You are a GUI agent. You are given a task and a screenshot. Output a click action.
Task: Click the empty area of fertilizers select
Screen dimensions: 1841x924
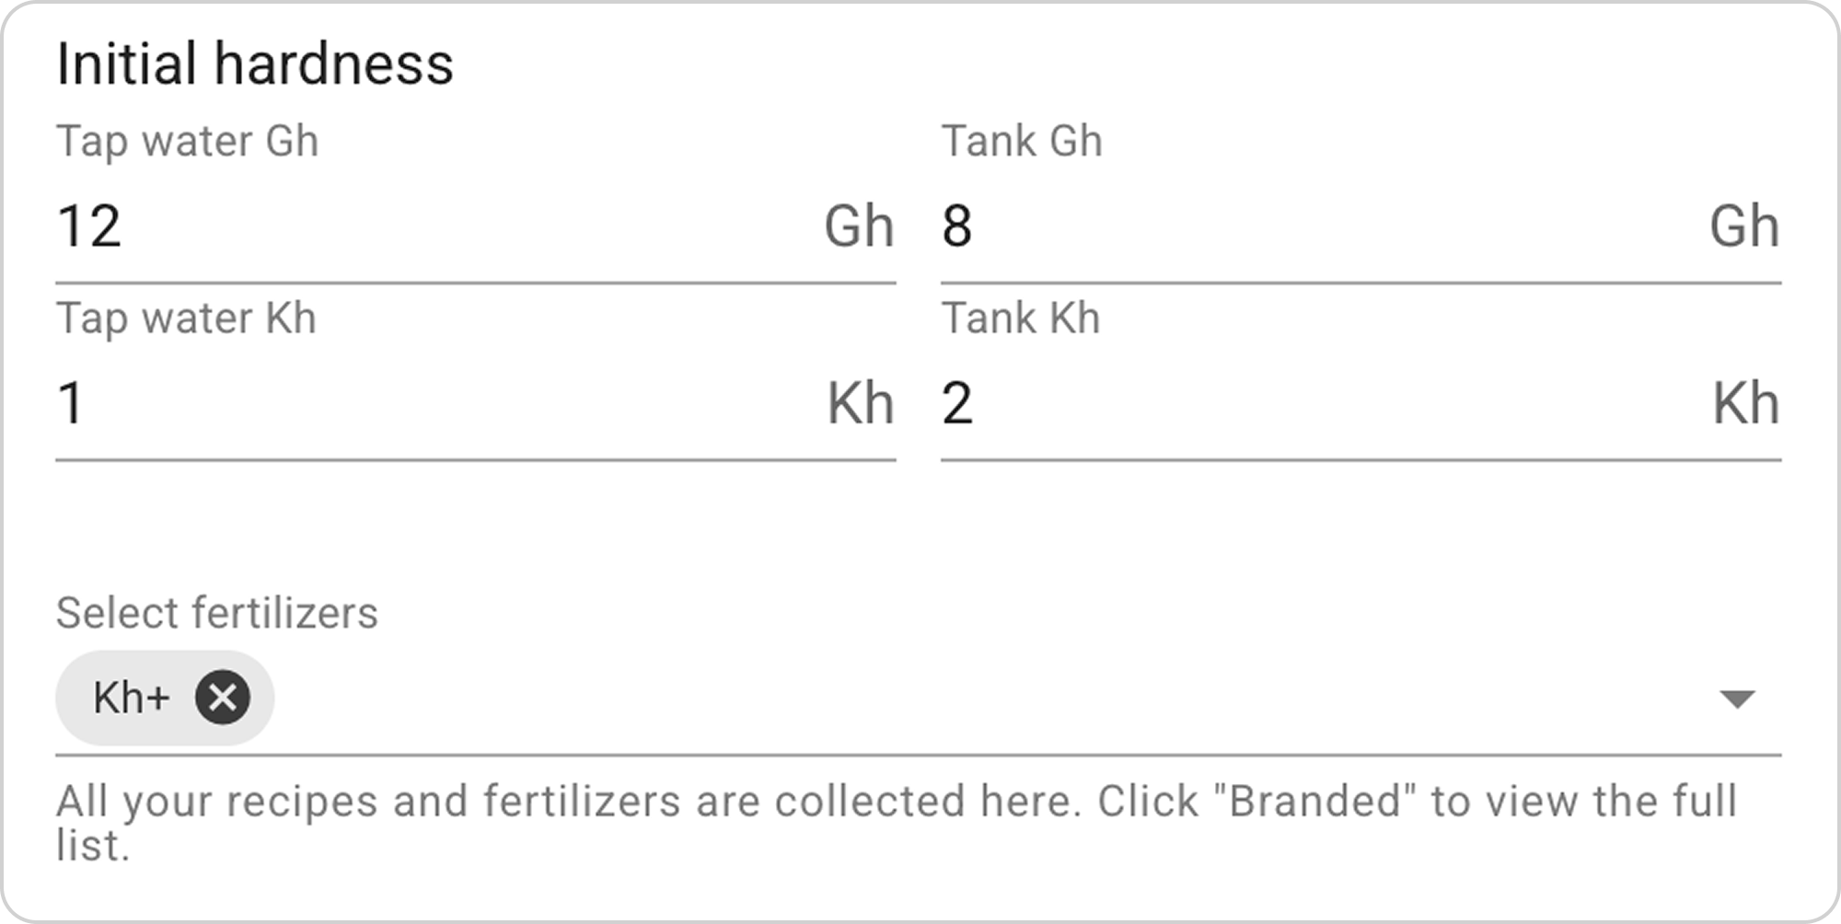click(x=994, y=699)
